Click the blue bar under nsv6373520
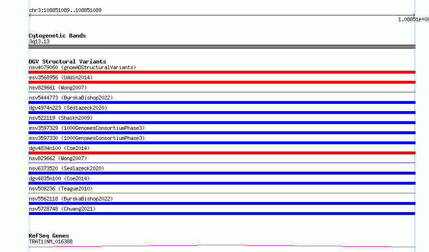Screen dimensions: 429x252 click(x=222, y=173)
